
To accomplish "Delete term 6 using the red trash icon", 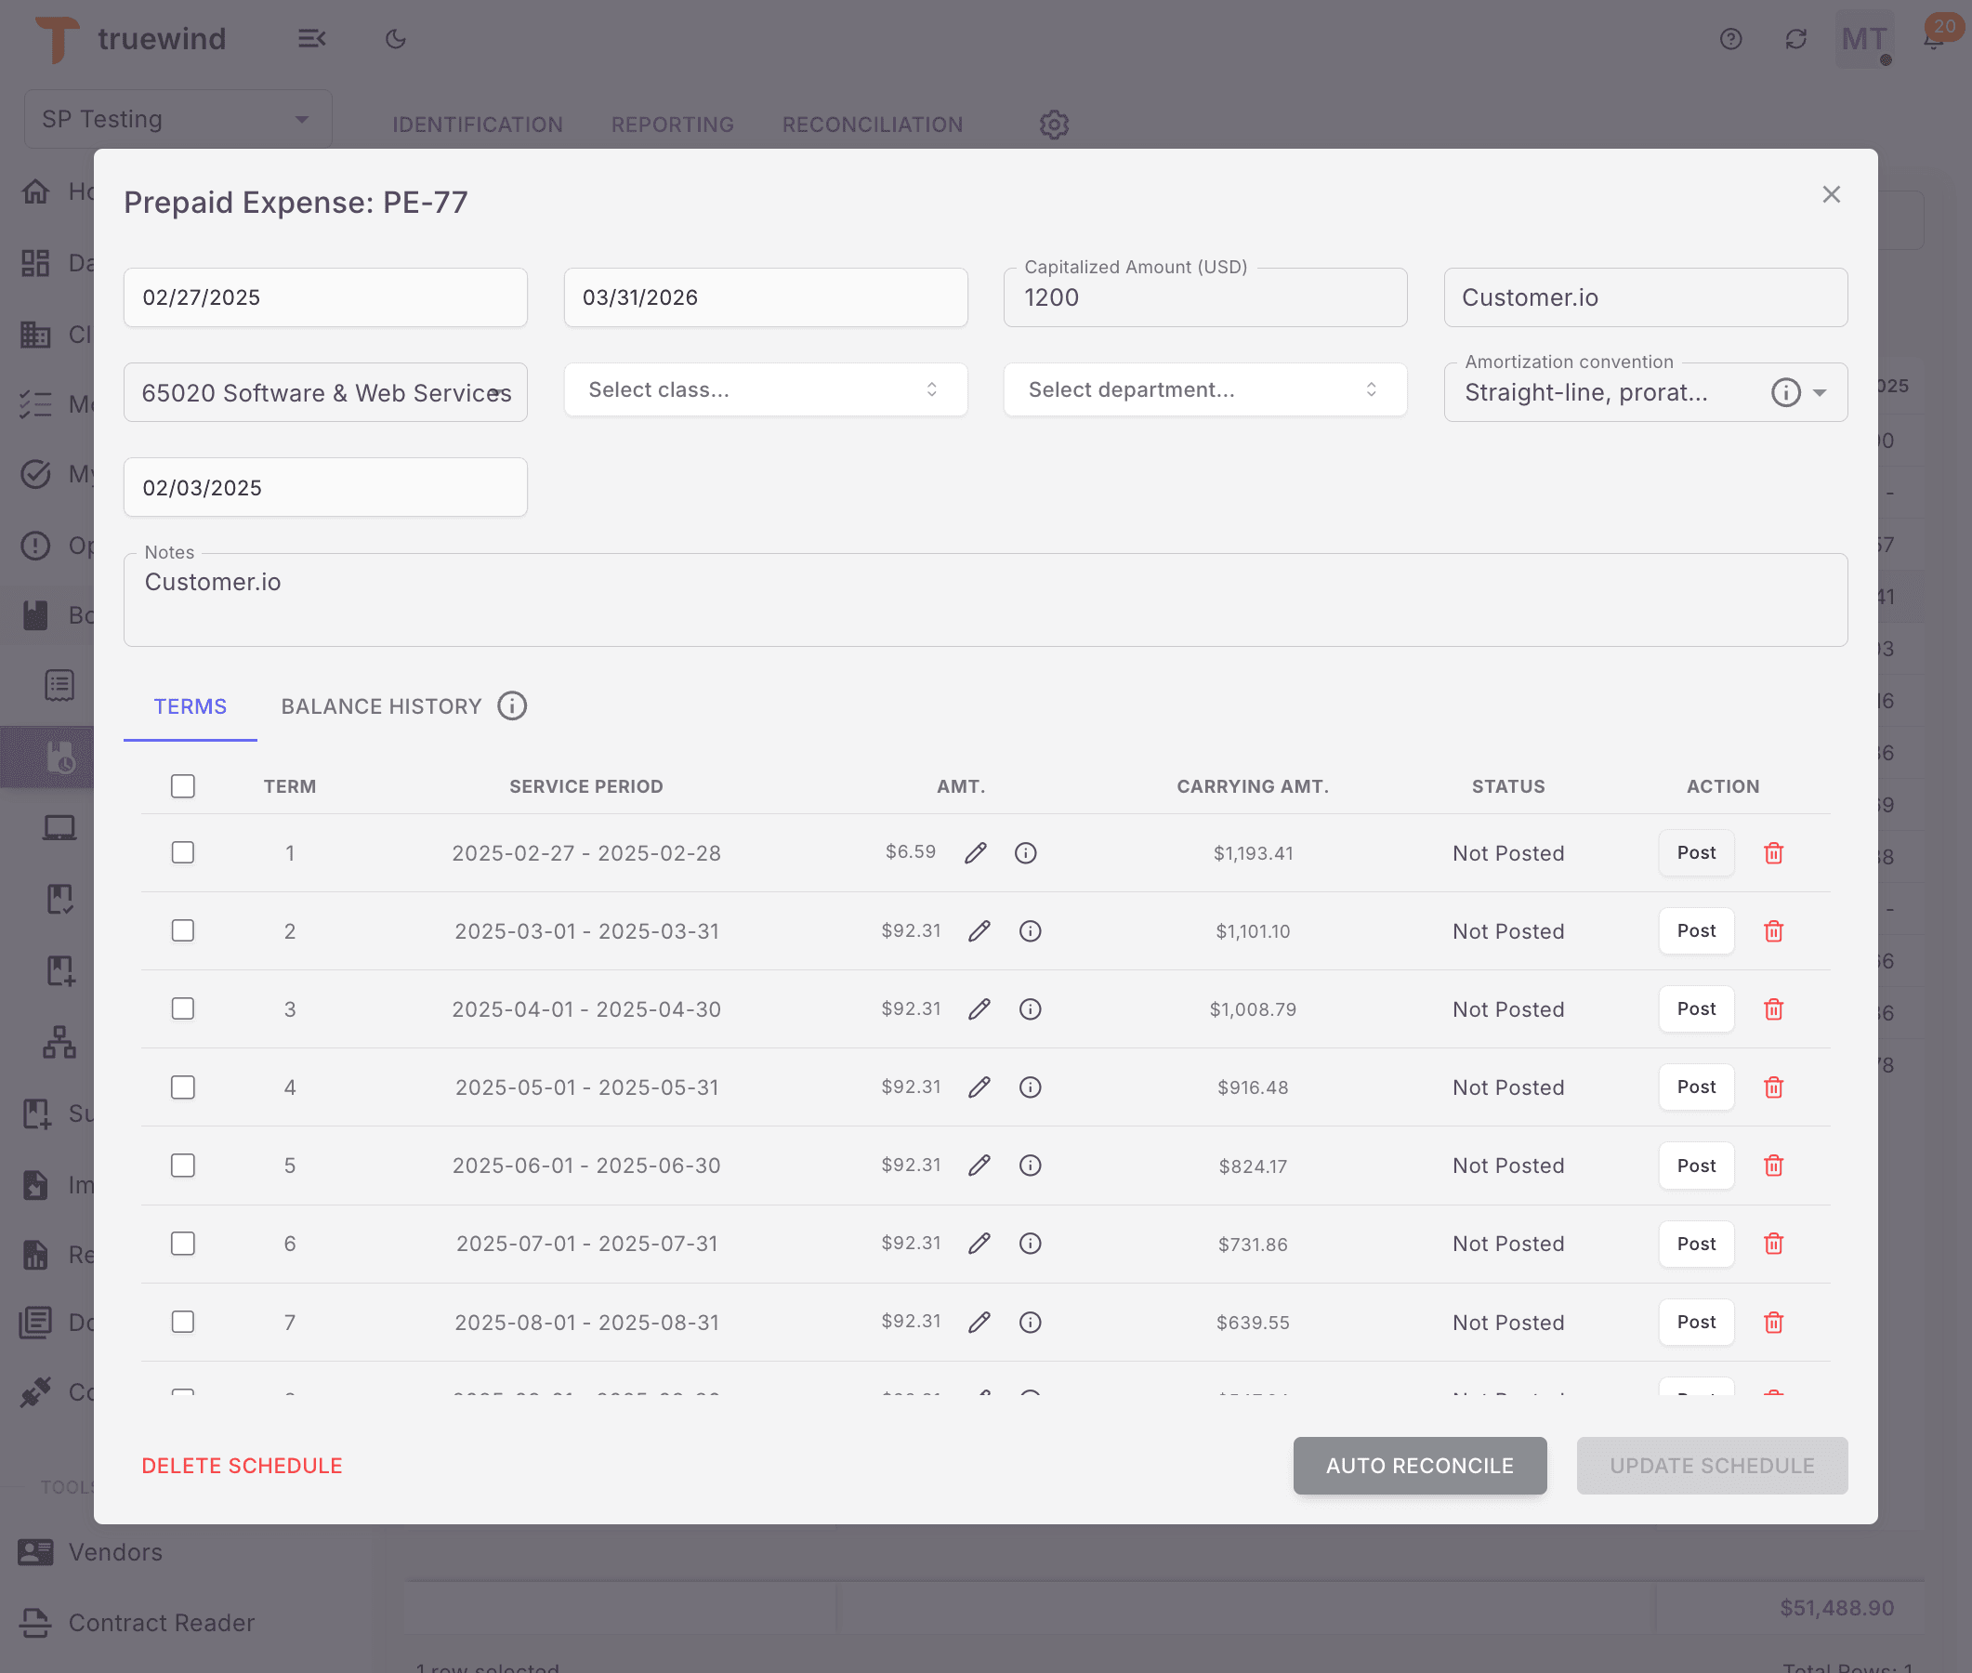I will (1773, 1244).
